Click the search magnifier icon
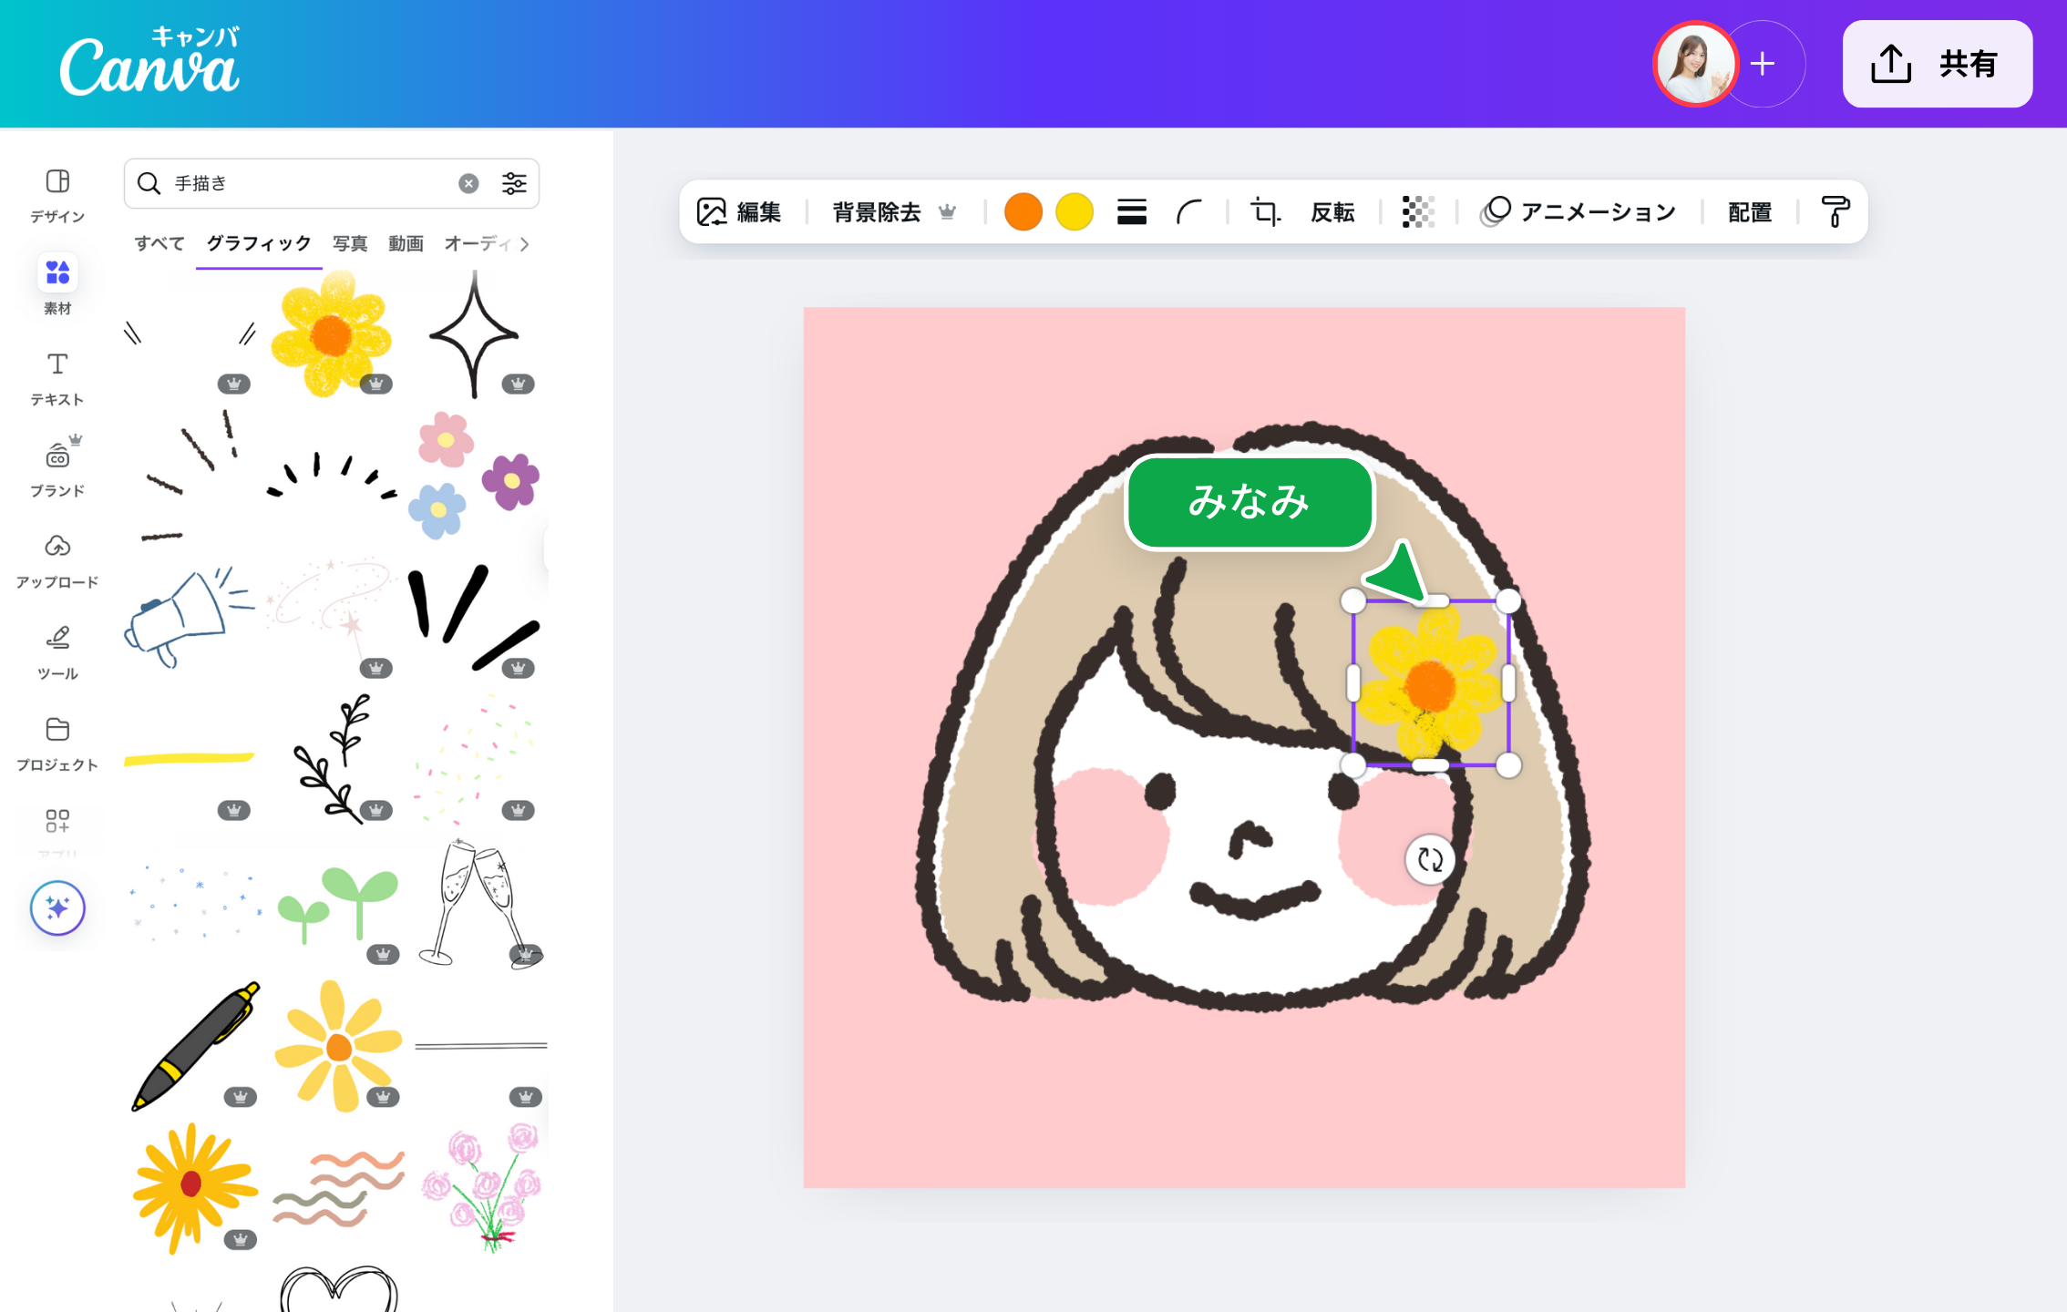2067x1312 pixels. pos(149,183)
